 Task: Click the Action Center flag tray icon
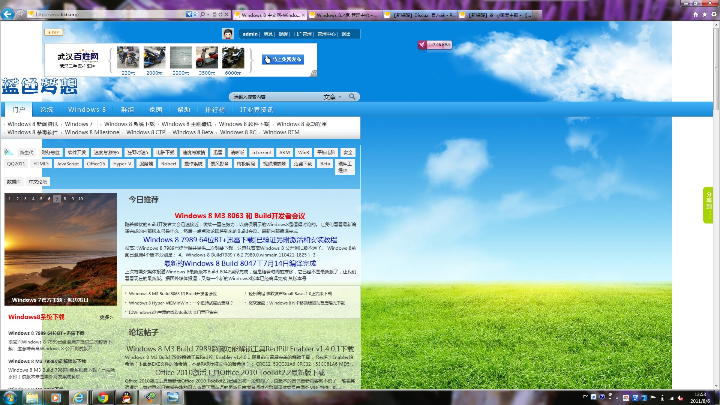click(x=653, y=397)
